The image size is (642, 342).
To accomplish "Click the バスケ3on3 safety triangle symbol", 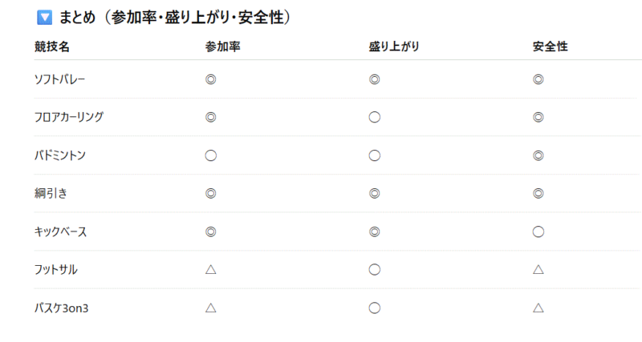I will click(538, 308).
